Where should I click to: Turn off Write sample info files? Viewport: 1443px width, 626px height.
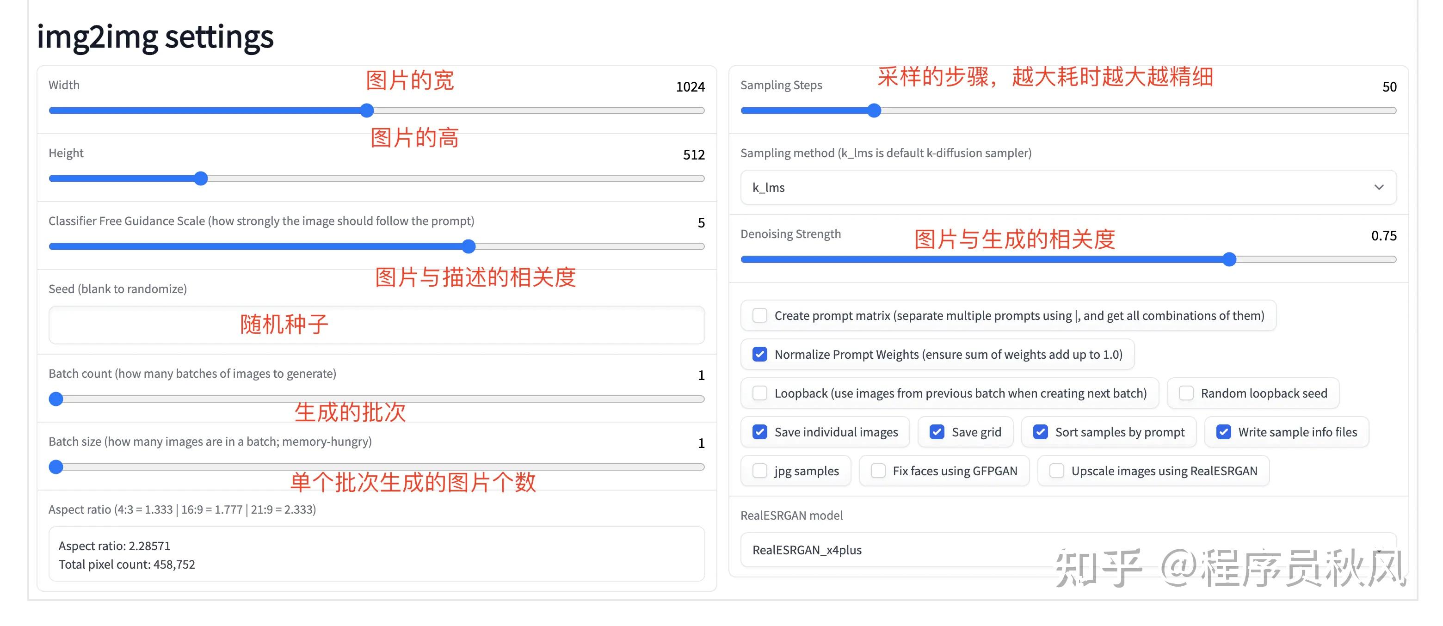[1223, 432]
